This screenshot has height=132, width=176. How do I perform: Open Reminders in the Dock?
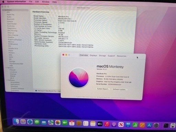point(86,124)
